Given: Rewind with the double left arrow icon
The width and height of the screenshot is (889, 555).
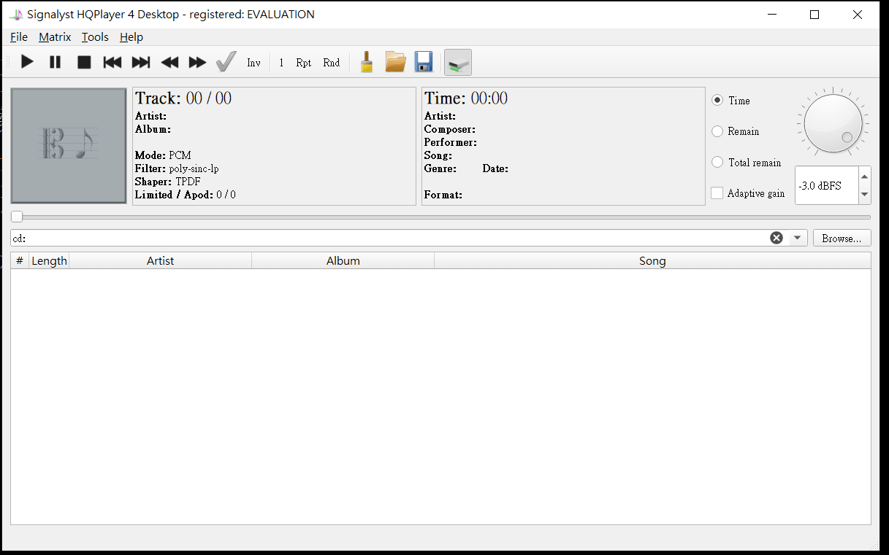Looking at the screenshot, I should point(169,62).
